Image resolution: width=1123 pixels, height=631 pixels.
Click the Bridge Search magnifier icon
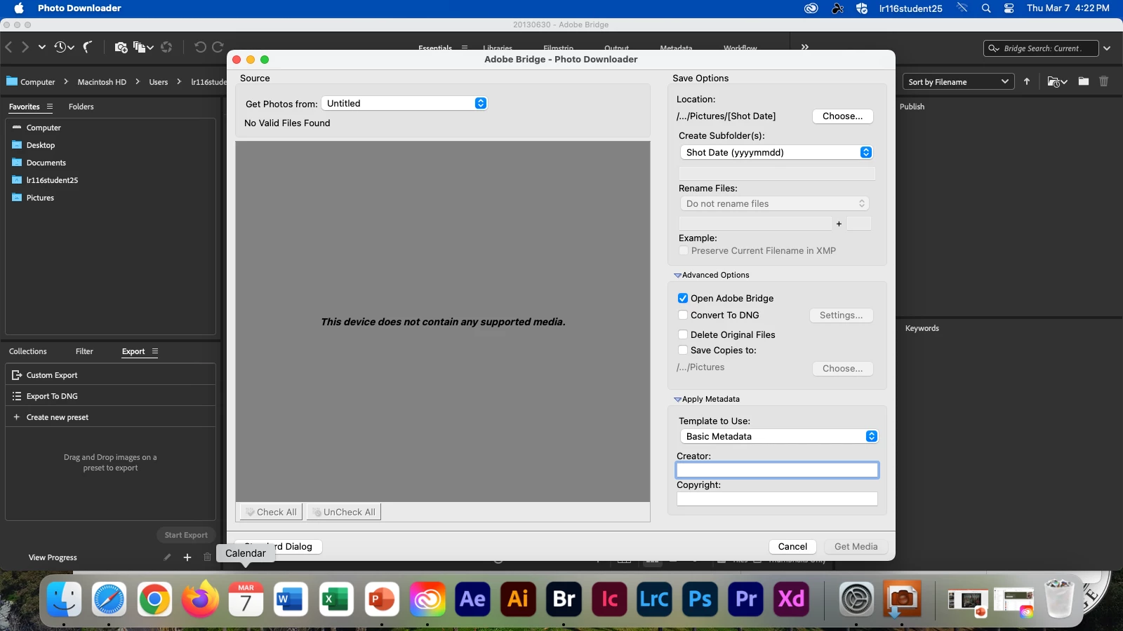click(x=993, y=48)
